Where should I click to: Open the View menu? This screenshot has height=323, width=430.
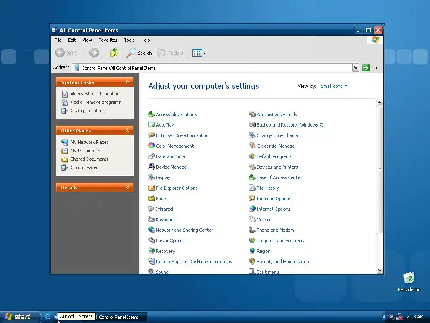coord(87,40)
